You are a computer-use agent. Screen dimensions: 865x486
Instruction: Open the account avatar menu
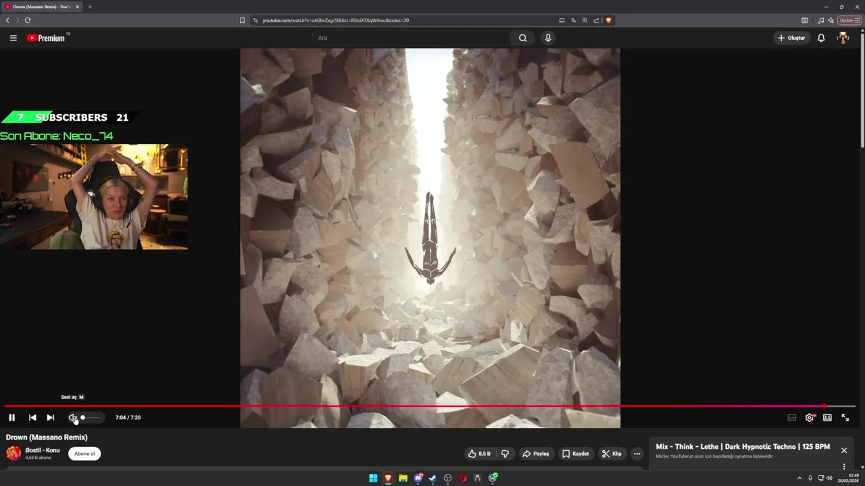click(843, 38)
